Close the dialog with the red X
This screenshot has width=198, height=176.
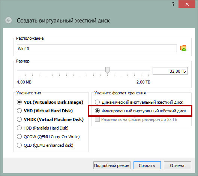(x=187, y=4)
